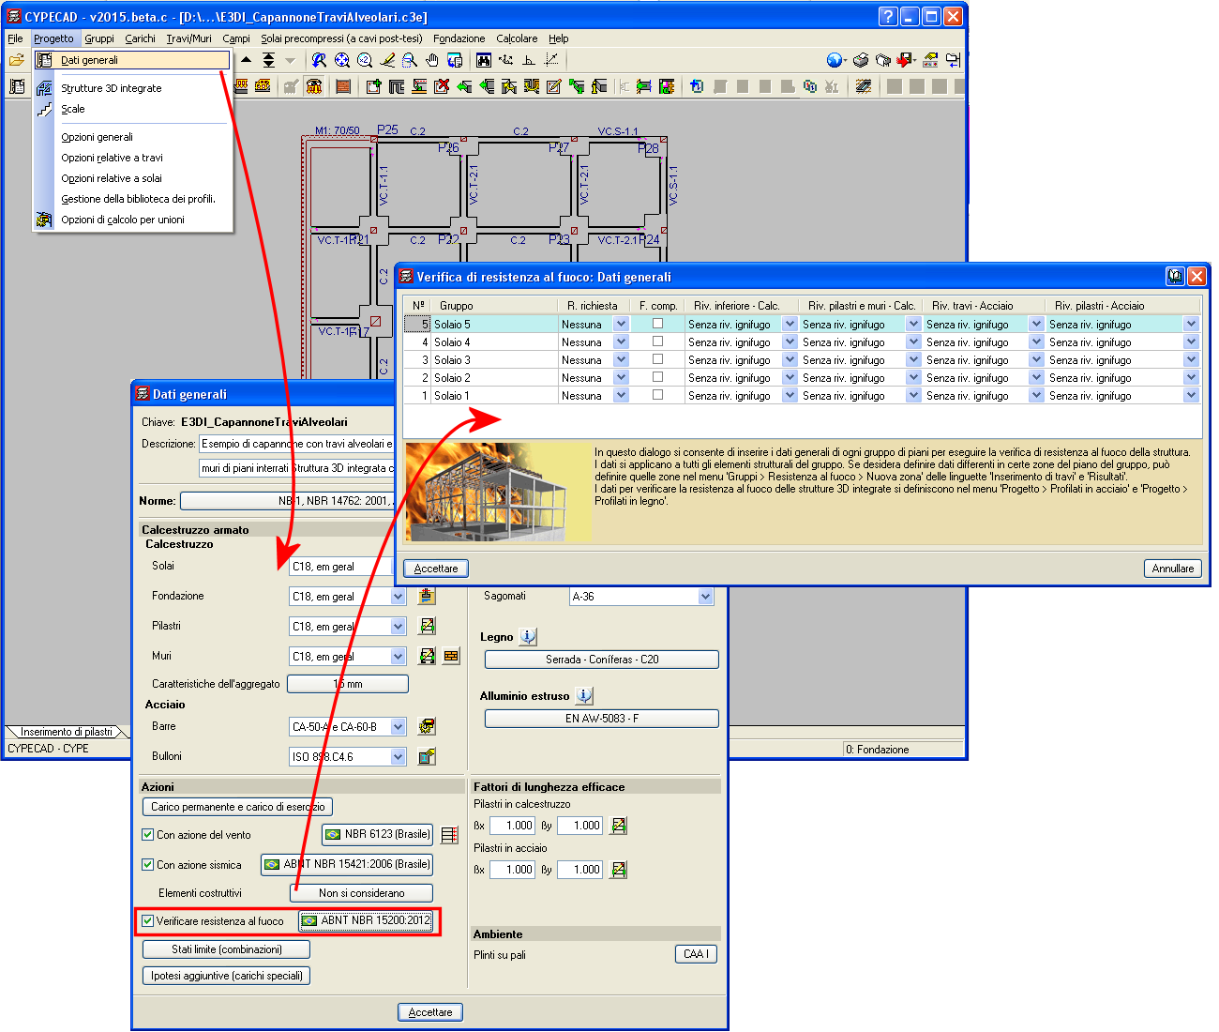Uncheck Con azione sismica
This screenshot has width=1219, height=1032.
click(x=147, y=865)
